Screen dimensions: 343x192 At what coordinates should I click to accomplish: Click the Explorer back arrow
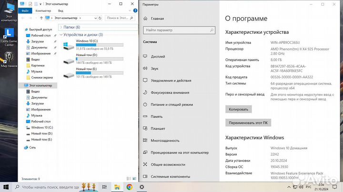(x=23, y=18)
